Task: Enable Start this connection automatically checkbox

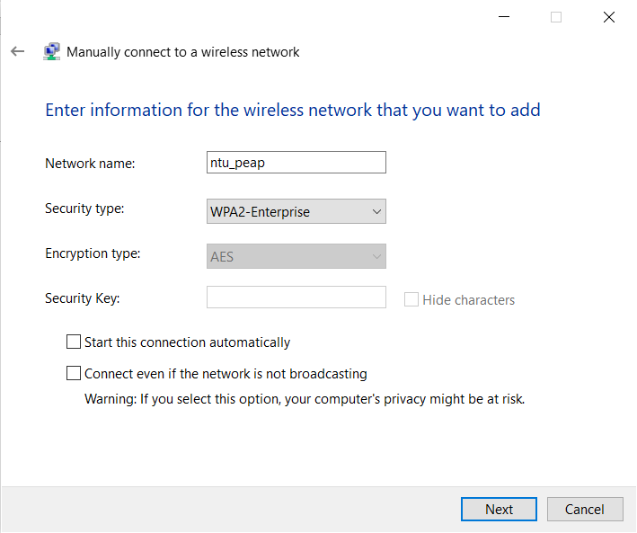Action: (74, 342)
